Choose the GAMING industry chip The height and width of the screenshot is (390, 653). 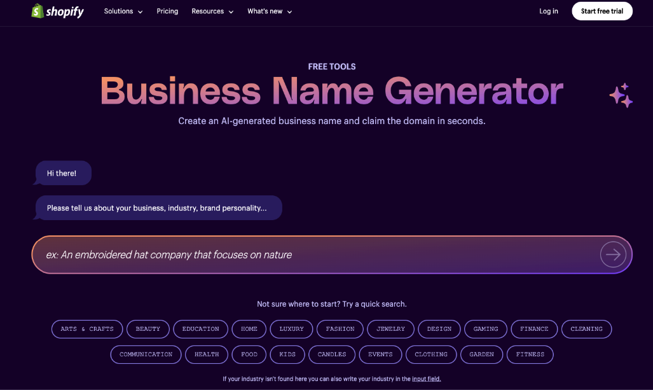click(485, 329)
